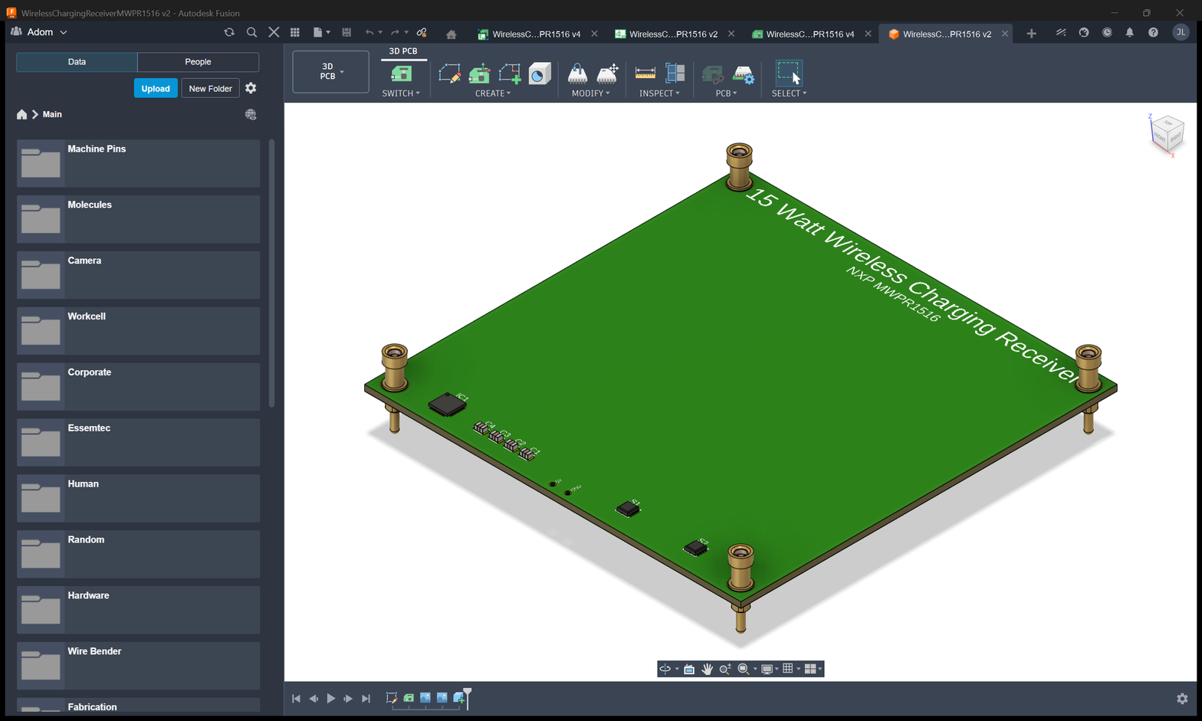Open the PCB component settings icon
This screenshot has height=721, width=1202.
click(743, 74)
